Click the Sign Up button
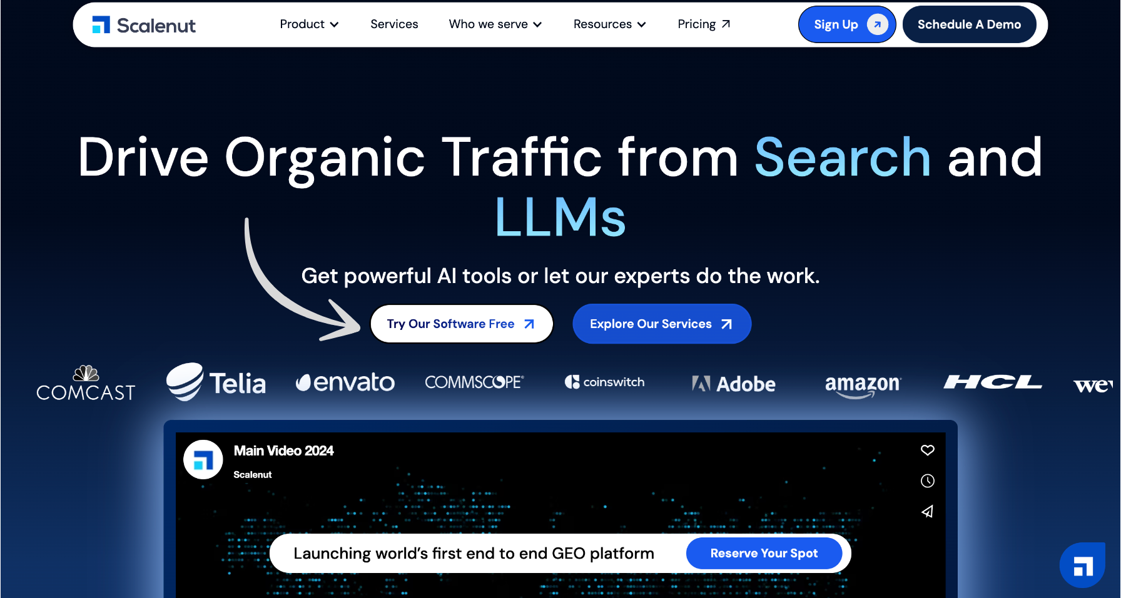The height and width of the screenshot is (598, 1121). tap(846, 24)
